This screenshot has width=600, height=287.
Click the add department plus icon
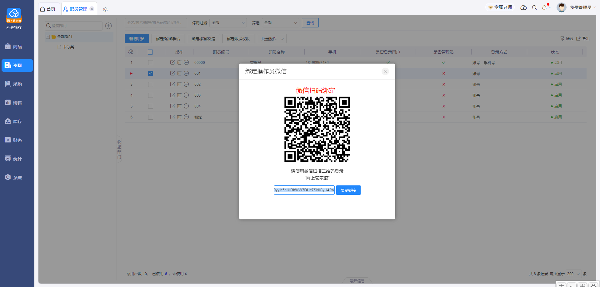108,26
